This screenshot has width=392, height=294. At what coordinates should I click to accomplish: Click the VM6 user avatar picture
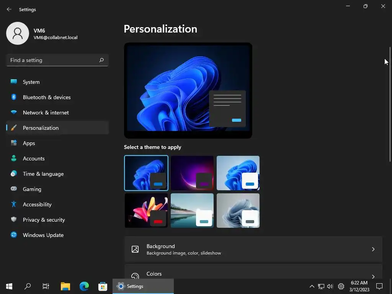[18, 33]
